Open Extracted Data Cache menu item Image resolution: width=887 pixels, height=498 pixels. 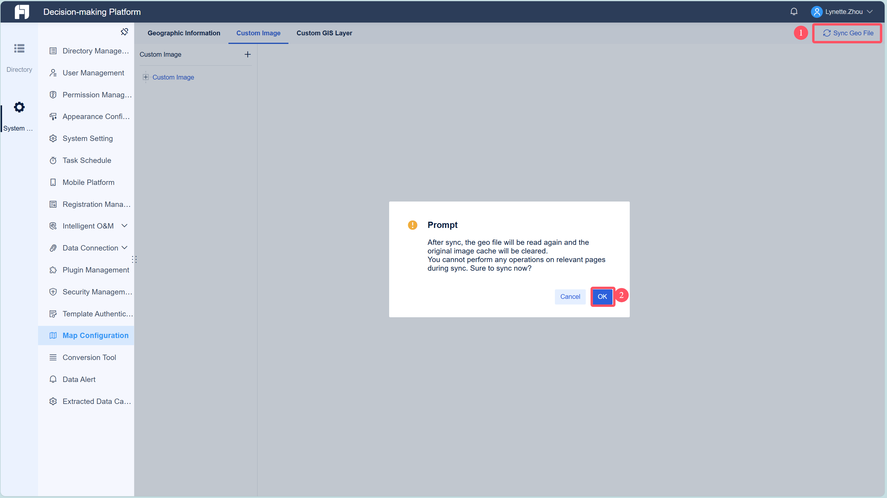point(86,401)
